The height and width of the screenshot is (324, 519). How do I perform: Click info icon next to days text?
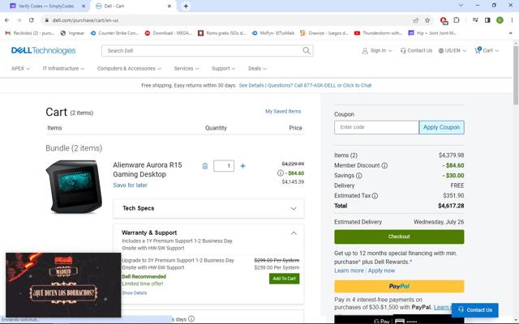click(x=191, y=318)
